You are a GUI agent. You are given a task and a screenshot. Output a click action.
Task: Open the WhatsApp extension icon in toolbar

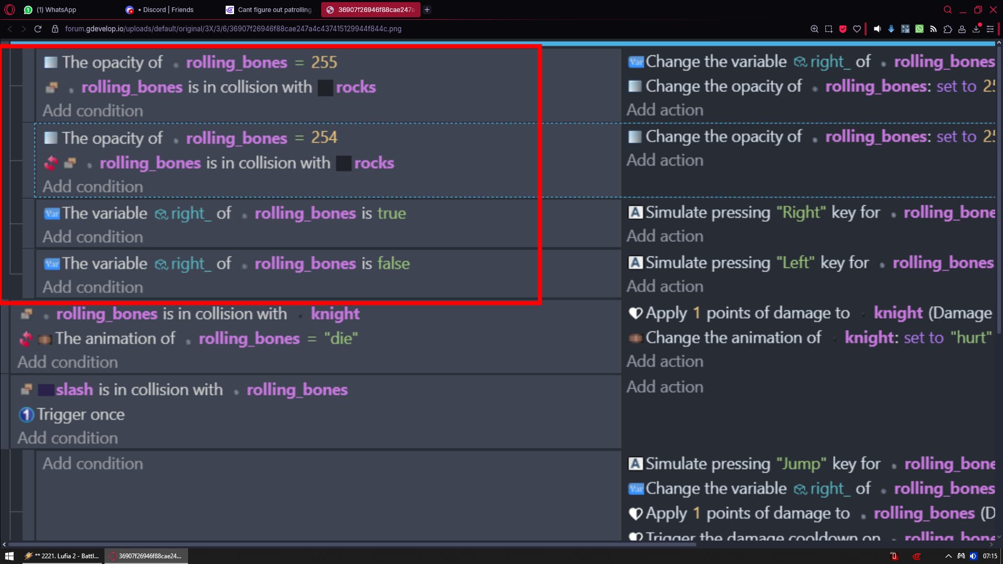[x=919, y=29]
